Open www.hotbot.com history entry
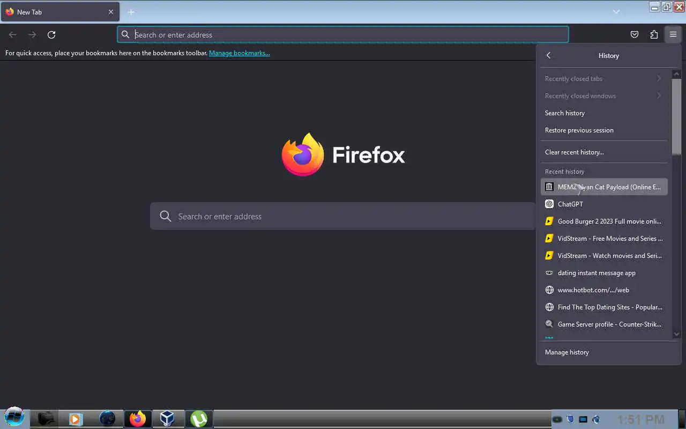This screenshot has width=686, height=429. tap(604, 290)
